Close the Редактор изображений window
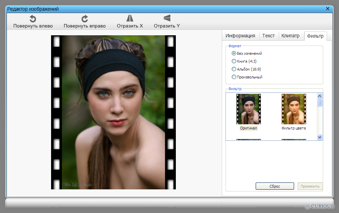Viewport: 339px width, 213px height. pos(328,9)
